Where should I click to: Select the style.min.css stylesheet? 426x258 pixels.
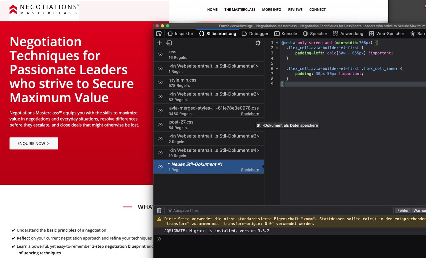(209, 82)
